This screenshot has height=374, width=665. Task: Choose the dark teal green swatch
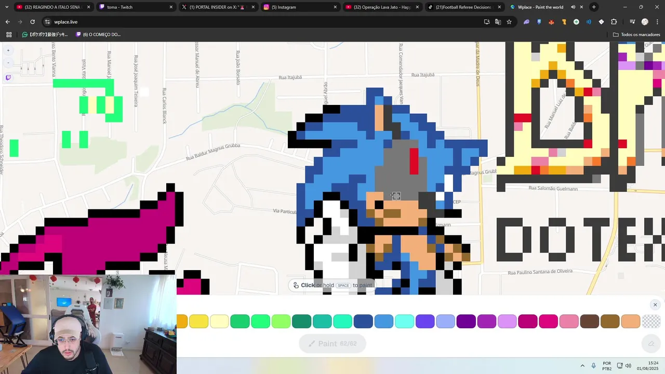[301, 321]
